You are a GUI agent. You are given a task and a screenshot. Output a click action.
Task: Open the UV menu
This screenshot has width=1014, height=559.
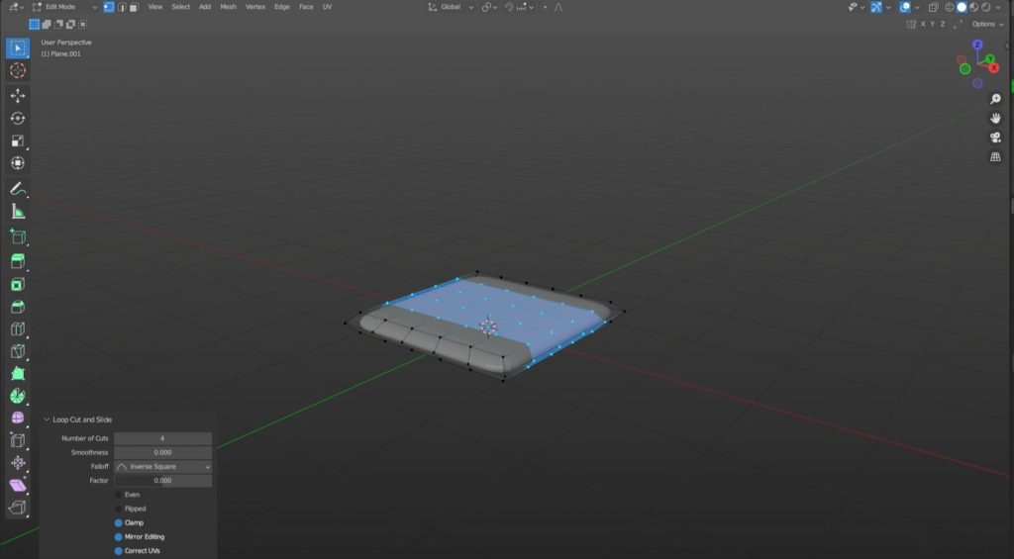[327, 7]
